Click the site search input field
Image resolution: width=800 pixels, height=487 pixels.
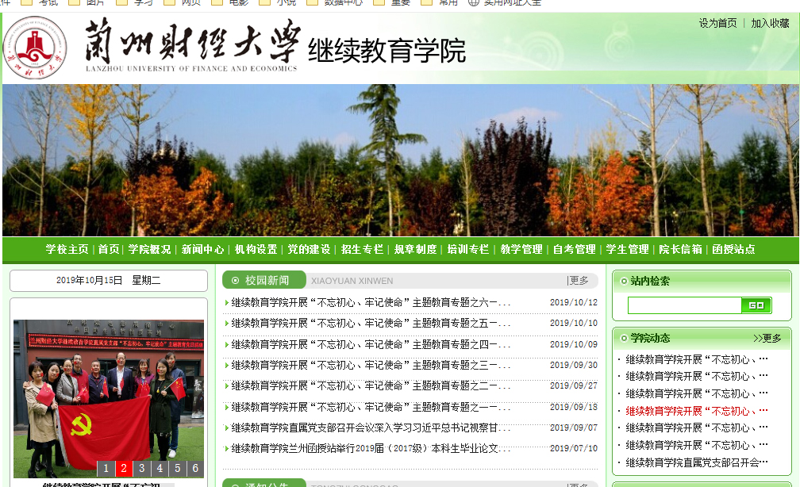[684, 305]
